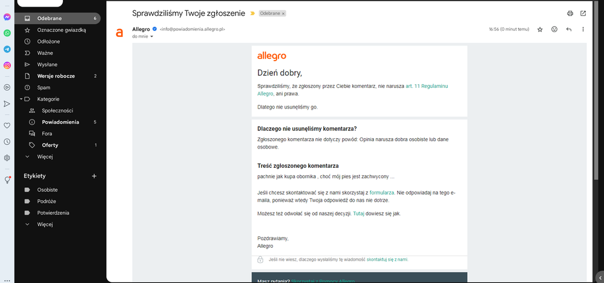This screenshot has width=604, height=283.
Task: Open the paper-plane Flow icon in sidebar
Action: pyautogui.click(x=7, y=104)
